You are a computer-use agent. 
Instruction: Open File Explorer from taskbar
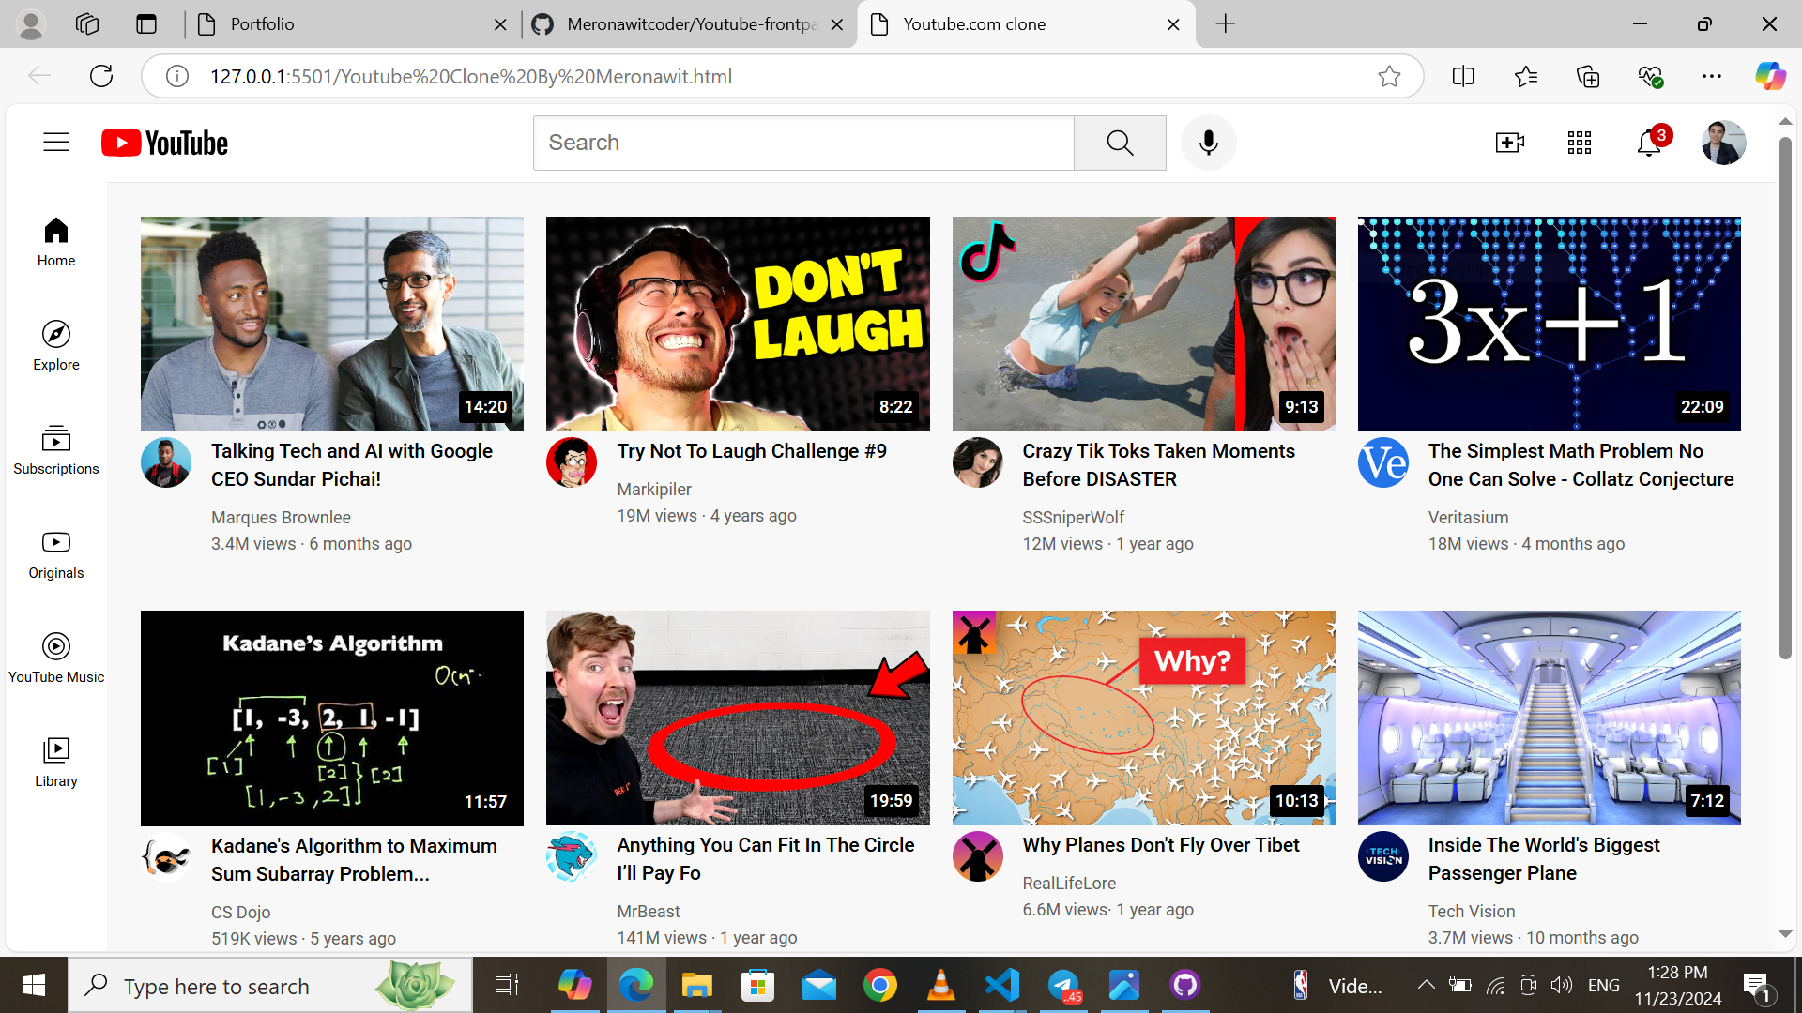[x=696, y=985]
